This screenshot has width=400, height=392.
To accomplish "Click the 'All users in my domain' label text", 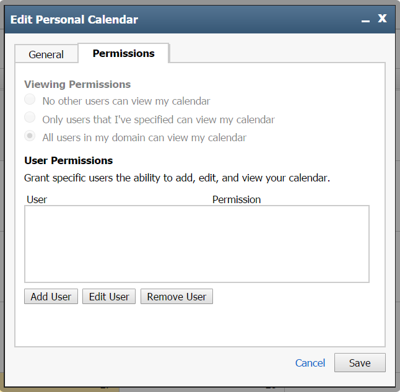I will [144, 137].
